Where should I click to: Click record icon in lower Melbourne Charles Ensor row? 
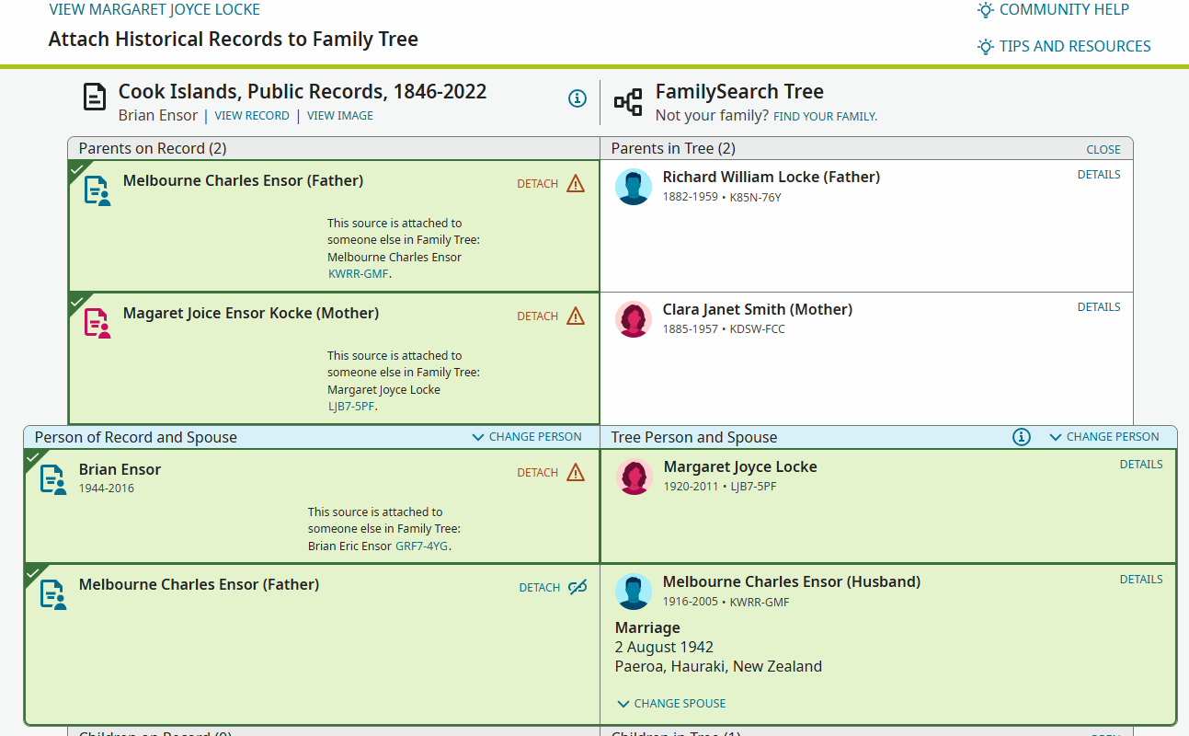click(53, 594)
